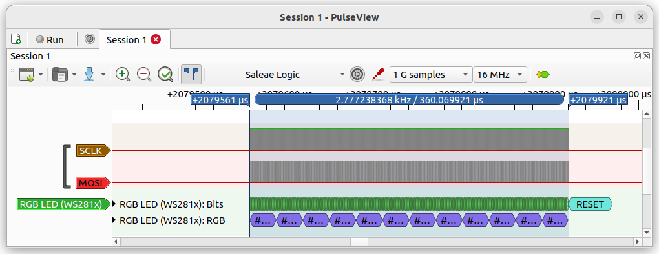Collapse the WS281x Bits annotation row

tap(114, 204)
